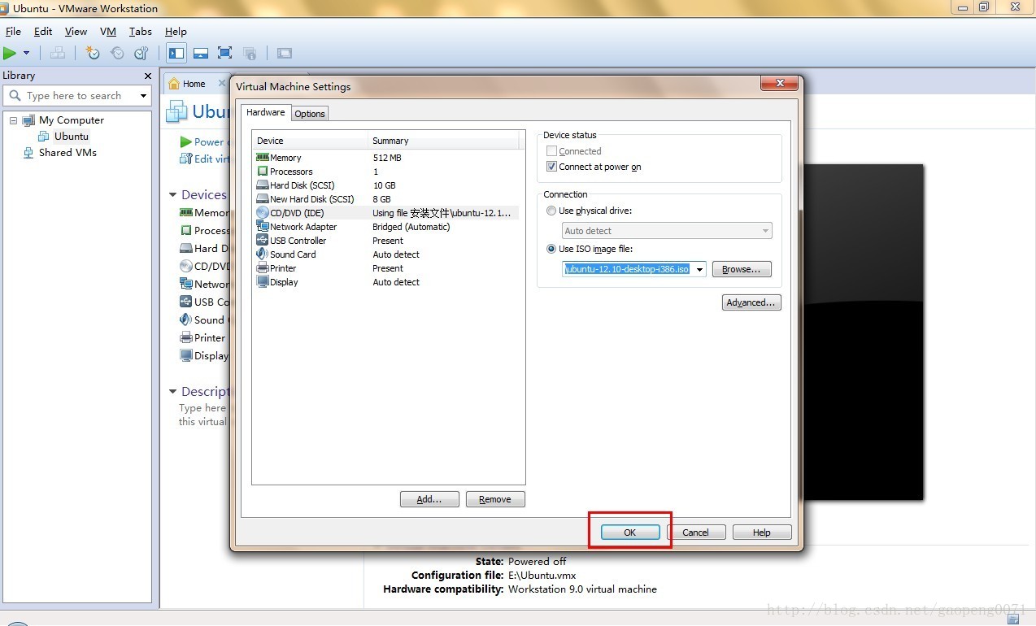Click the Processors icon in device list
1036x626 pixels.
coord(263,172)
